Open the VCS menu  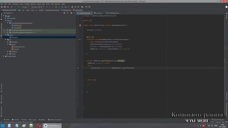[52, 4]
